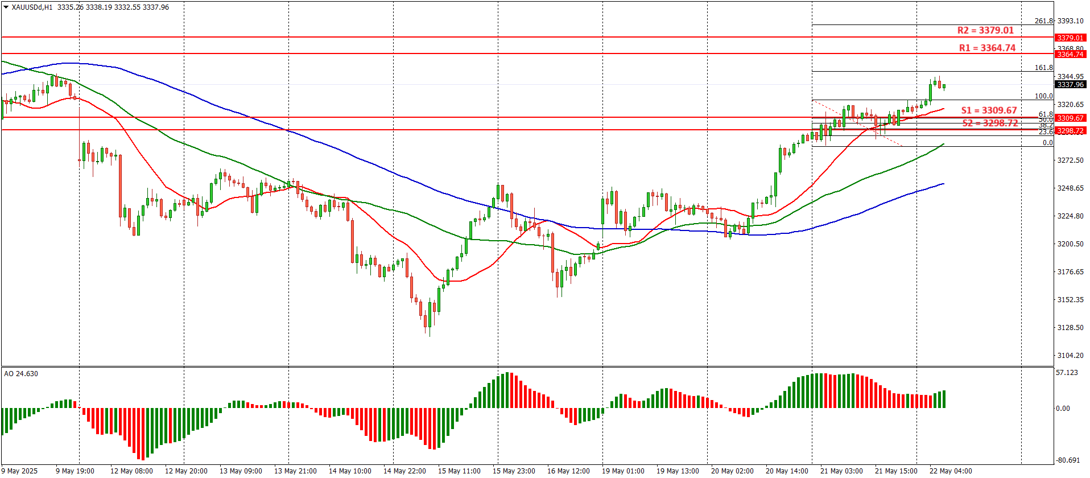
Task: Click the 15 May 23:00 time axis label
Action: (514, 471)
